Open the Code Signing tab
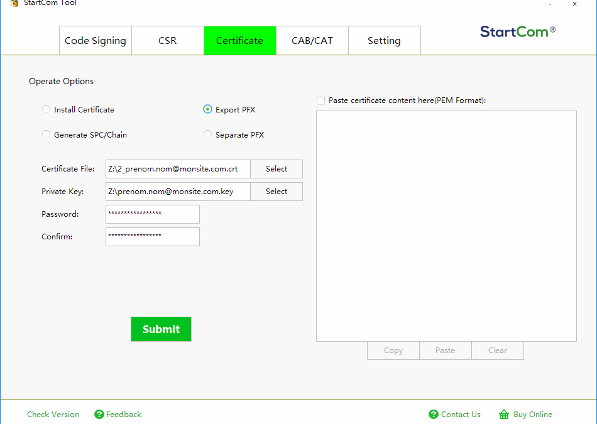Viewport: 597px width, 424px height. pos(95,40)
